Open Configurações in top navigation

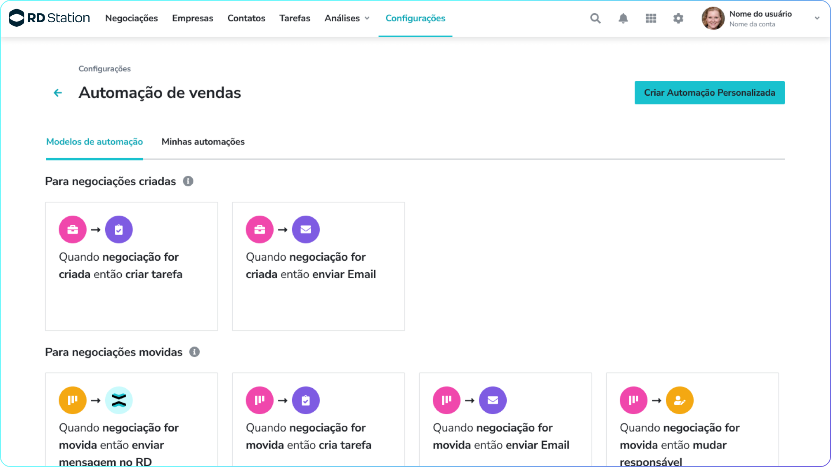click(x=415, y=18)
